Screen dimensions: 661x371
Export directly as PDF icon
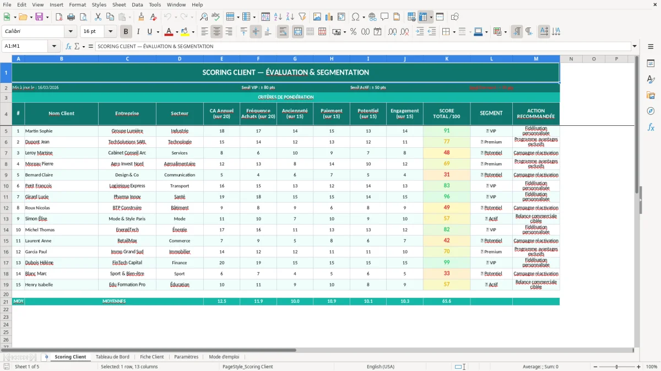[59, 17]
